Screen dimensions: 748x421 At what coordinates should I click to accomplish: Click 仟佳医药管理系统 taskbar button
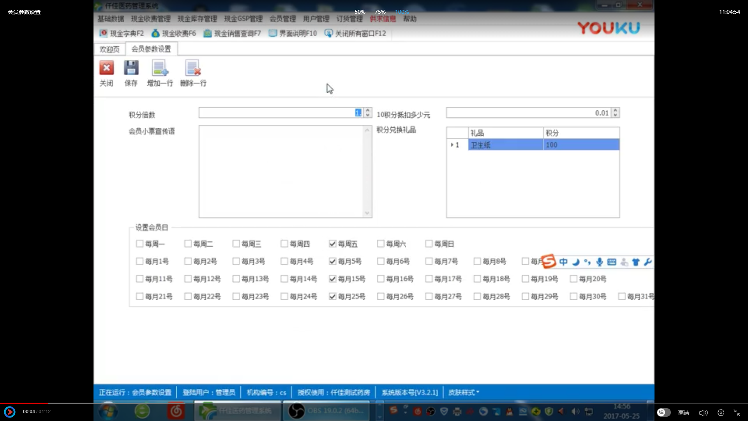(237, 411)
